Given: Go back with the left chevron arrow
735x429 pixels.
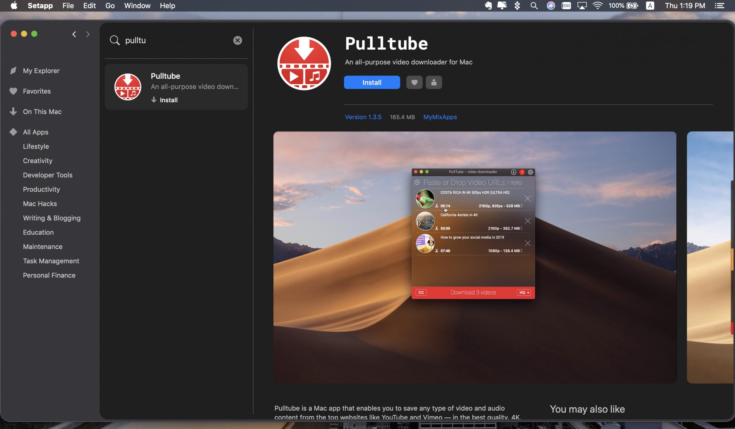Looking at the screenshot, I should tap(74, 34).
